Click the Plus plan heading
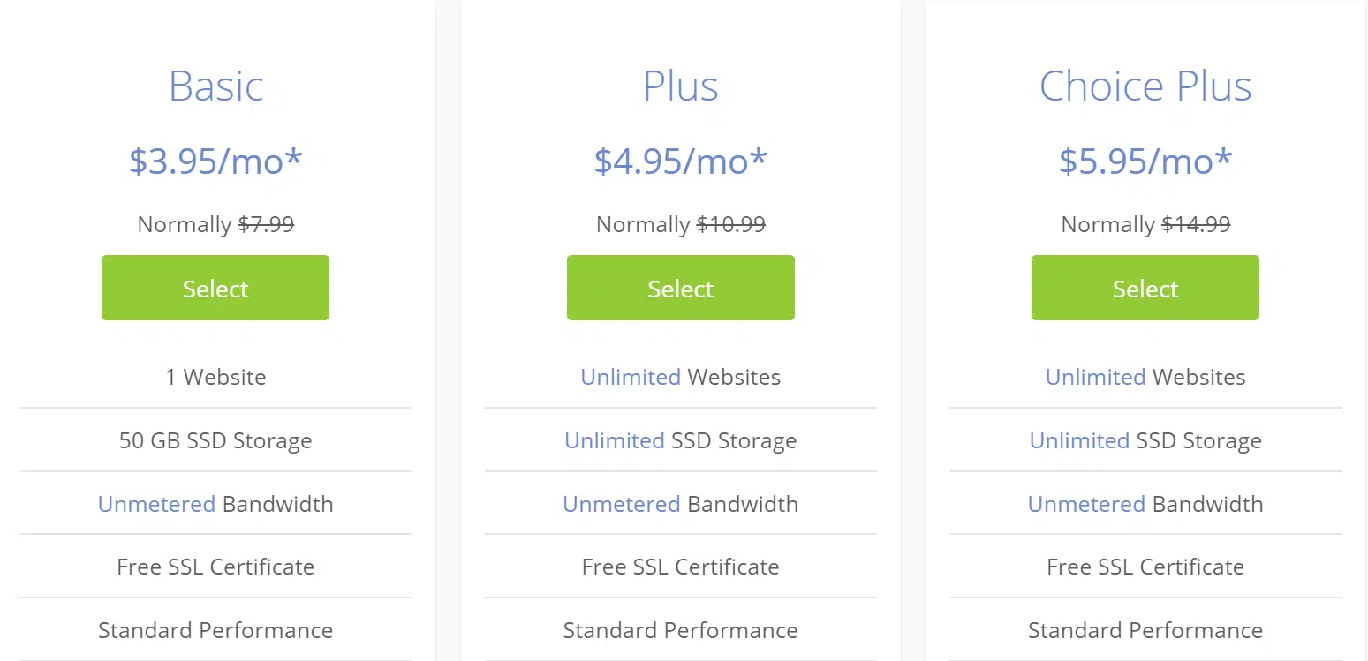This screenshot has width=1368, height=661. pyautogui.click(x=680, y=86)
